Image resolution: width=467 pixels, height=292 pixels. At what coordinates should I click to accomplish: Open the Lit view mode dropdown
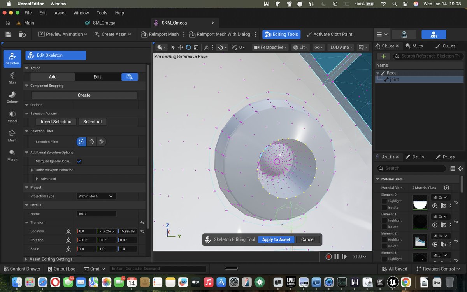click(x=301, y=47)
